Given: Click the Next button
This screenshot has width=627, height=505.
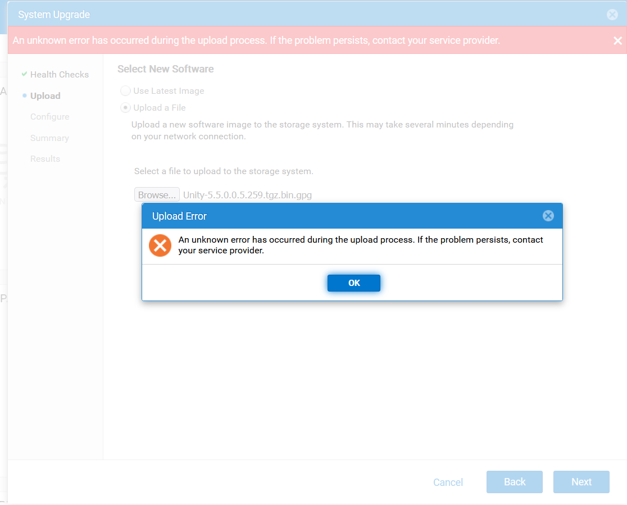Looking at the screenshot, I should pos(581,481).
